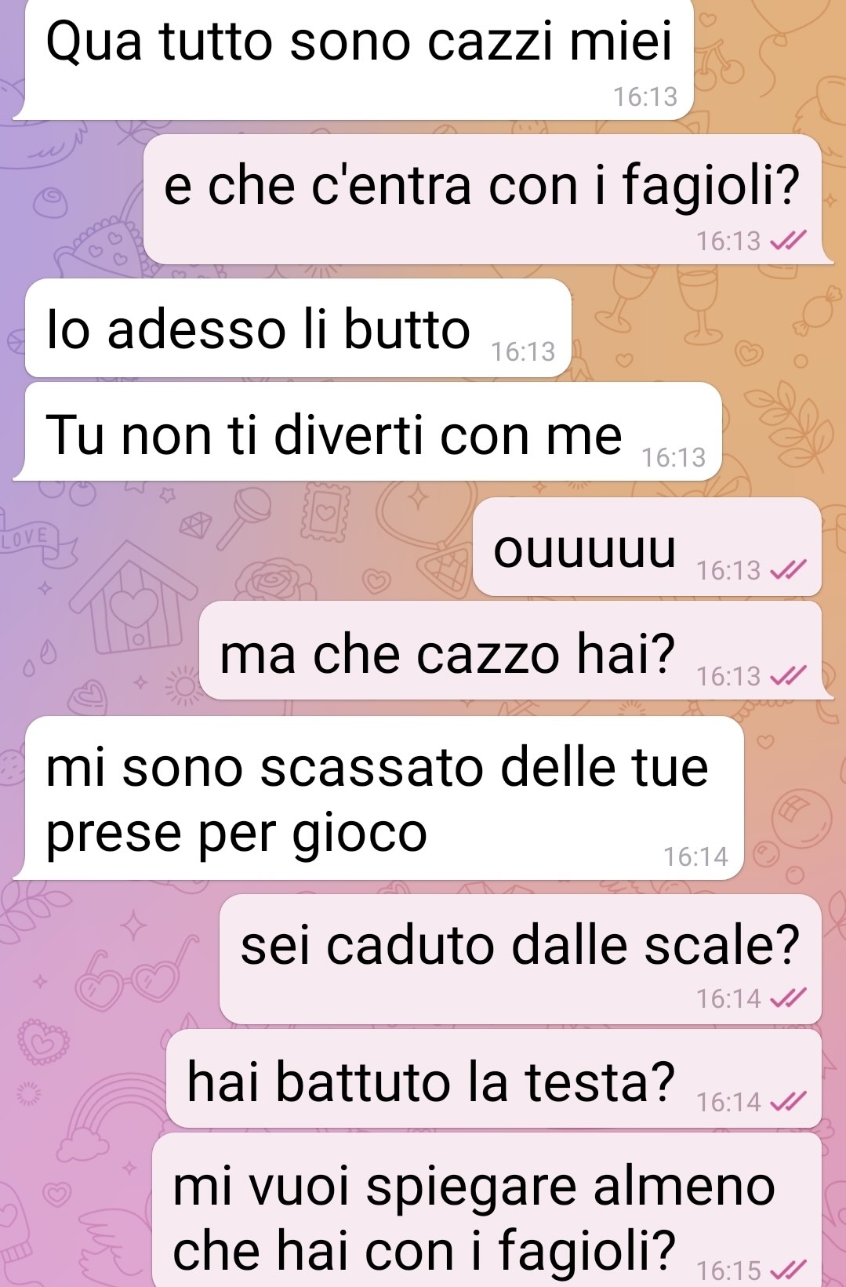Click the 16:13 timestamp of 'Io adesso li butto'
This screenshot has width=846, height=1287.
523,352
